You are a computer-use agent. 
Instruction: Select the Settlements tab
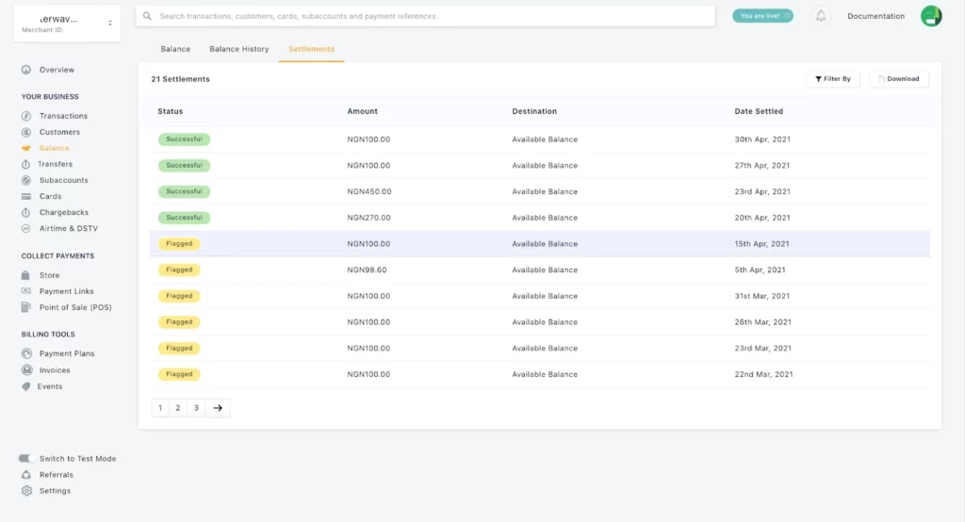(311, 49)
